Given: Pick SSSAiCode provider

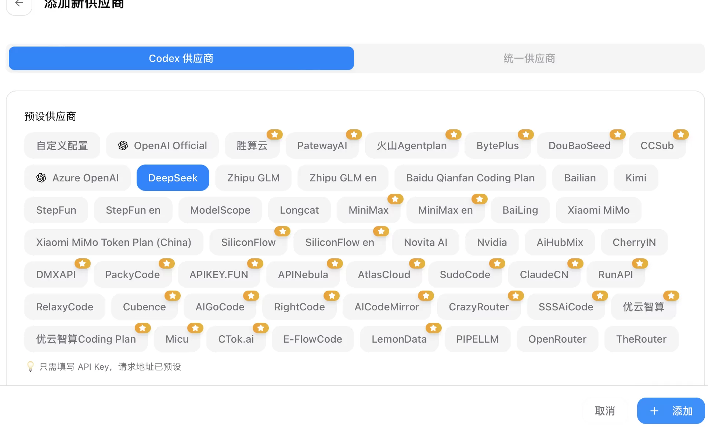Looking at the screenshot, I should [566, 307].
